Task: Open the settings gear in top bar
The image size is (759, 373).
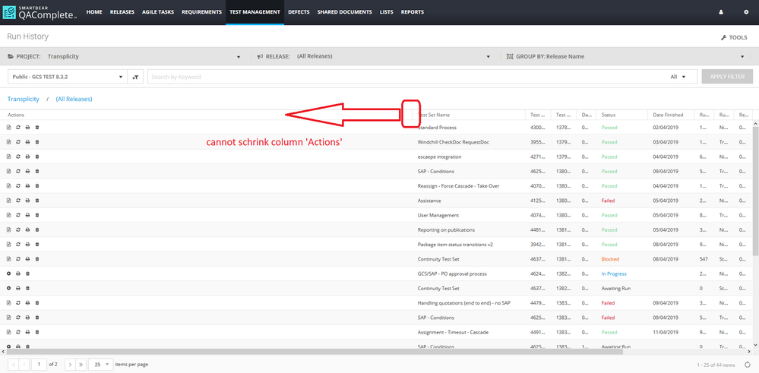Action: [x=745, y=12]
